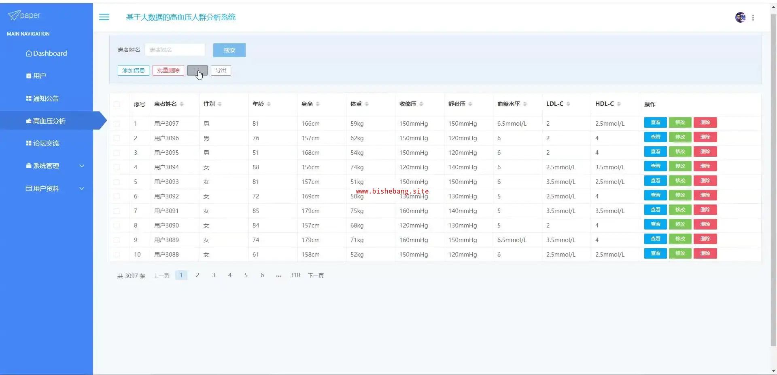Open the user avatar in the header
The height and width of the screenshot is (375, 777).
click(x=740, y=17)
